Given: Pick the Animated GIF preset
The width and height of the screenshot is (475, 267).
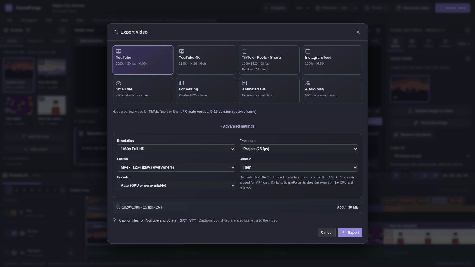Looking at the screenshot, I should [x=269, y=91].
